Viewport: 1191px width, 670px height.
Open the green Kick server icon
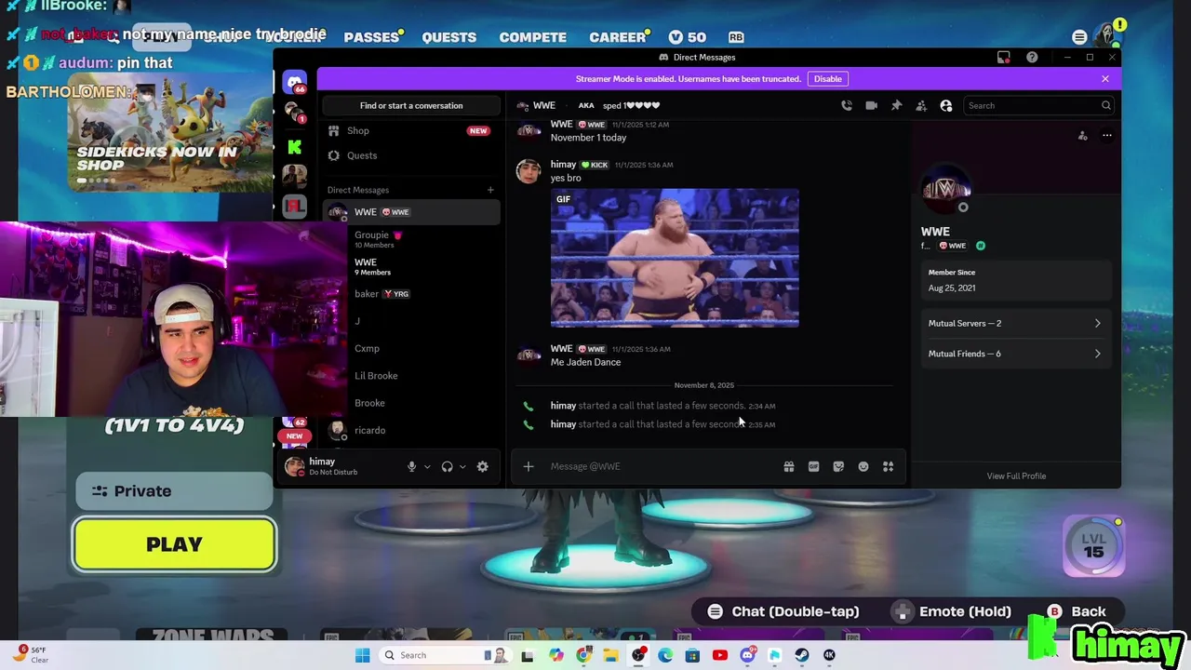295,146
